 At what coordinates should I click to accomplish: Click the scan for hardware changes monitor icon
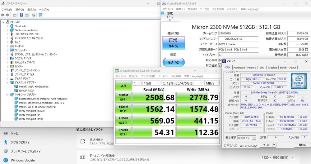point(41,15)
